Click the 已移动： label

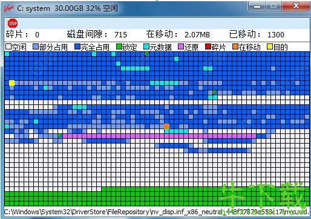coord(245,34)
